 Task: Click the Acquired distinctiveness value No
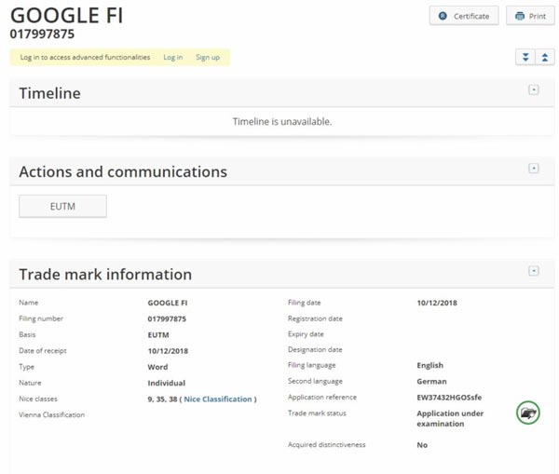coord(422,445)
